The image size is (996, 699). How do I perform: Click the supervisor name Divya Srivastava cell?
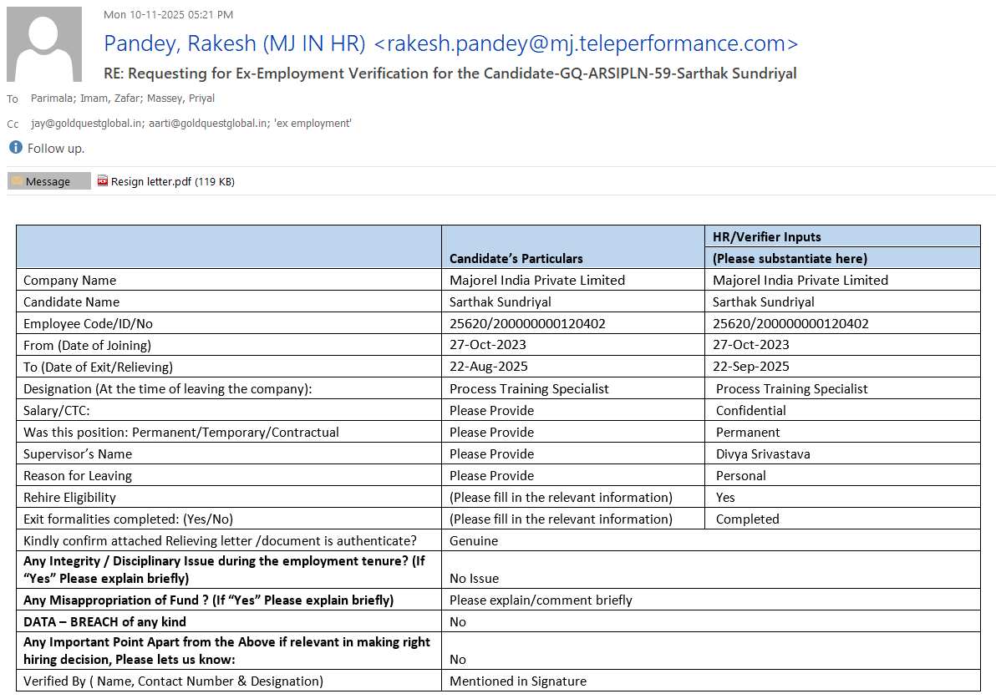point(762,454)
